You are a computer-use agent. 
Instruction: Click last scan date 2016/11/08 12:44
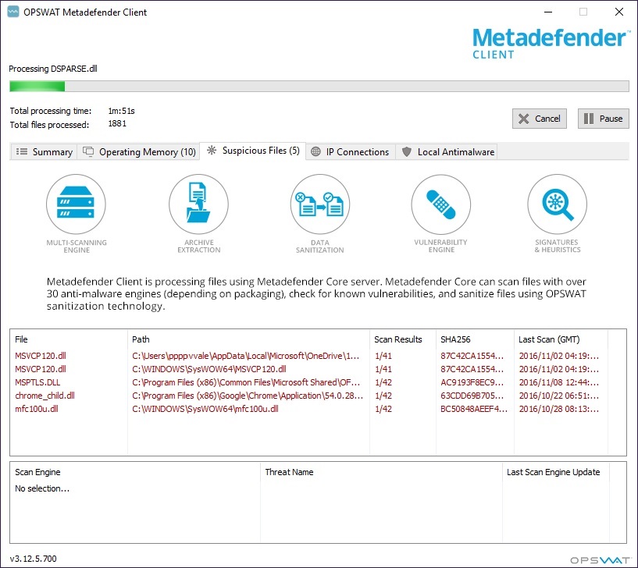tap(558, 382)
